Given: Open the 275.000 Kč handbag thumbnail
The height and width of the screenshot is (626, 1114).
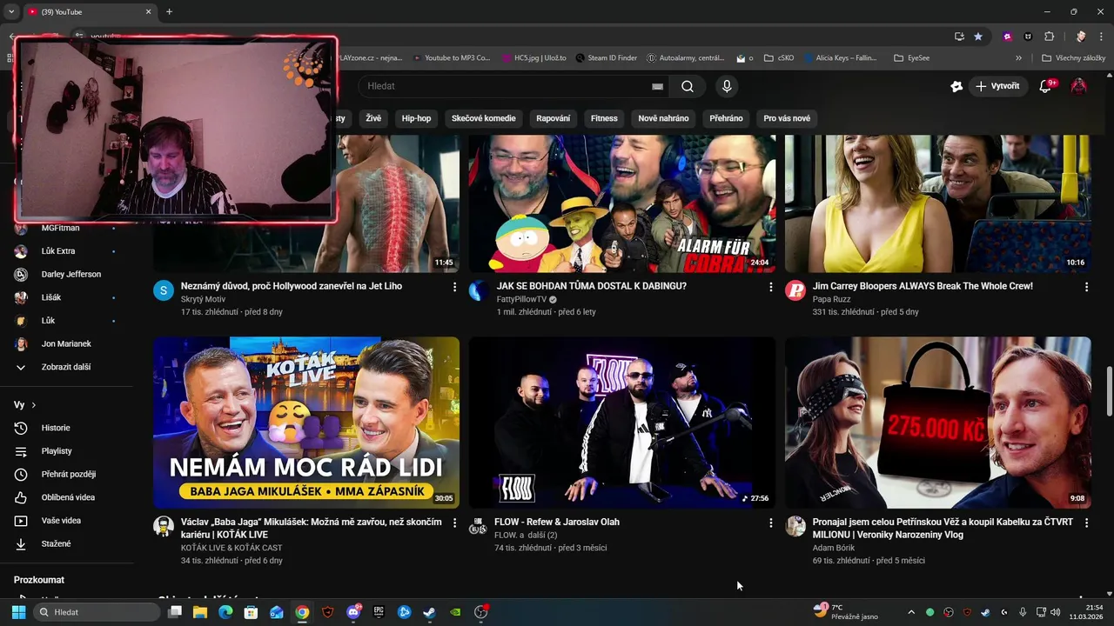Looking at the screenshot, I should [938, 423].
